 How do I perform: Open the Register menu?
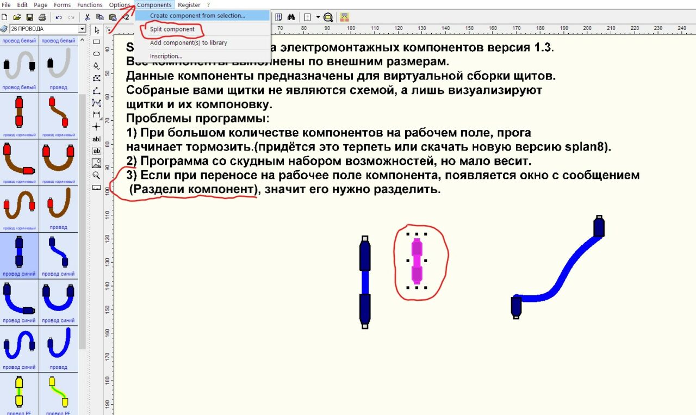coord(189,5)
